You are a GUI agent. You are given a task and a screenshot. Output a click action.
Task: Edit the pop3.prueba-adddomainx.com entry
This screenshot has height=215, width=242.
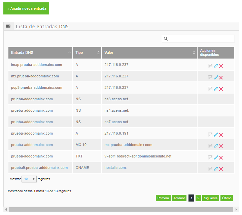click(216, 89)
